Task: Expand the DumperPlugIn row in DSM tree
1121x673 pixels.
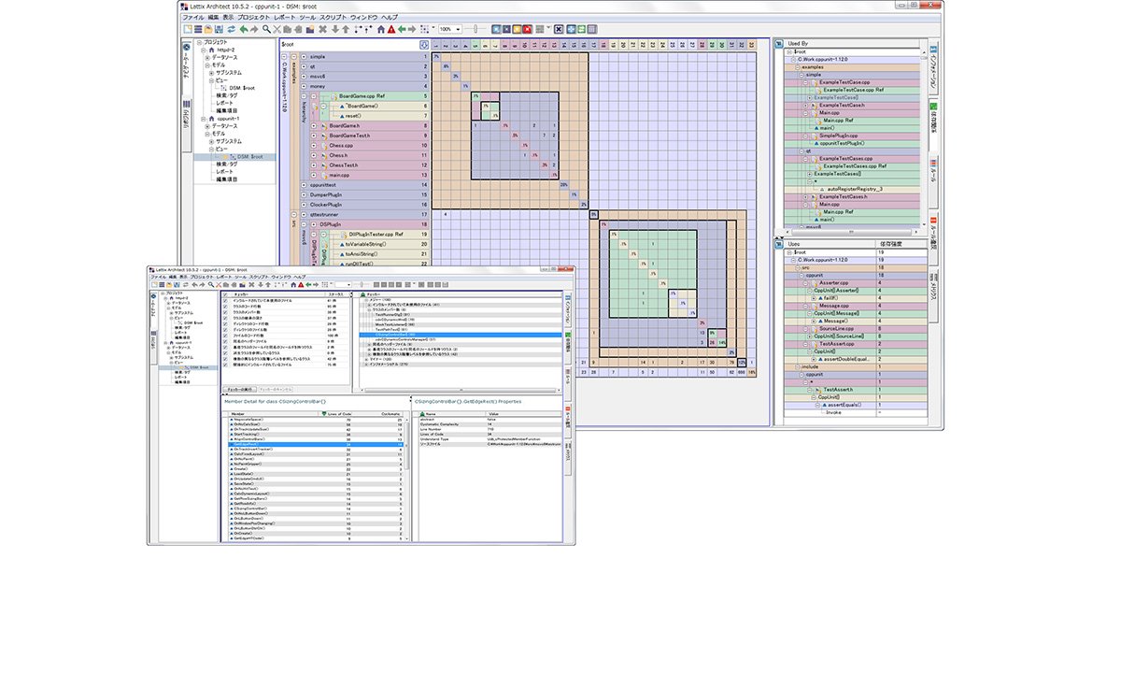Action: (x=304, y=194)
